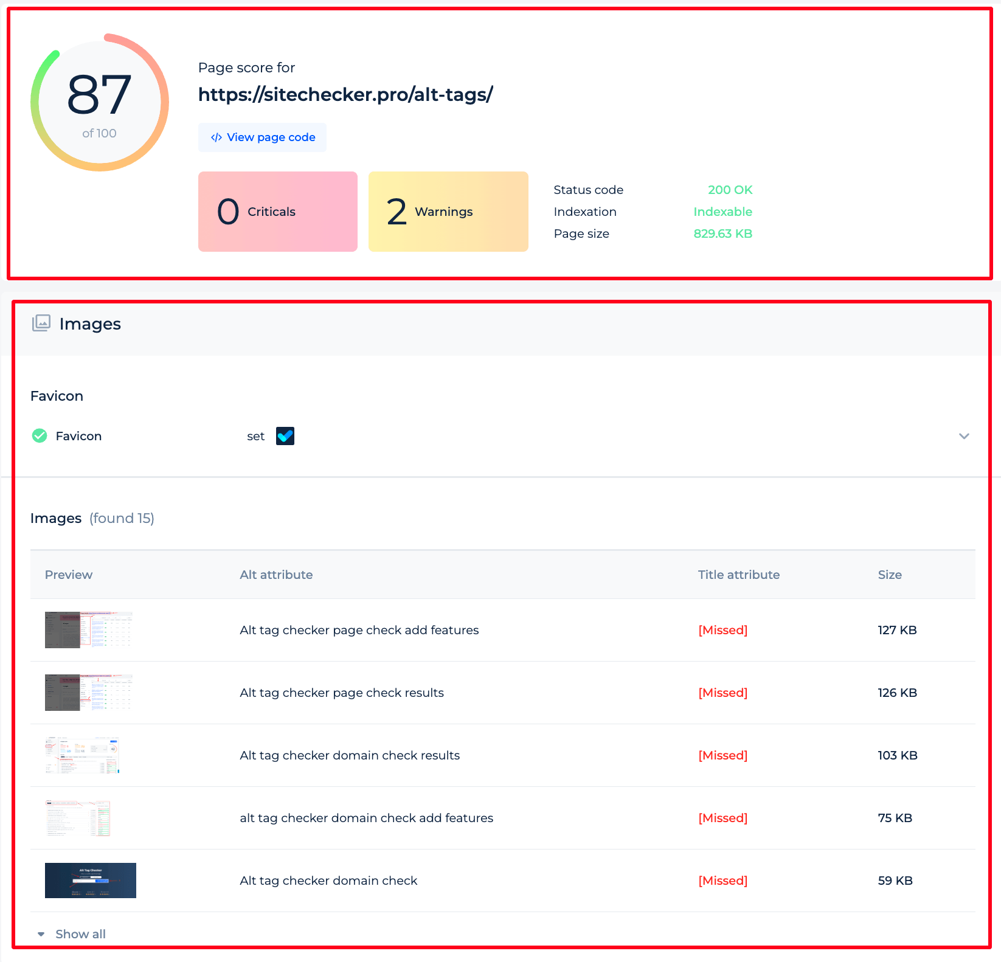This screenshot has width=1001, height=962.
Task: Click the Favicon subsection heading
Action: pyautogui.click(x=57, y=396)
